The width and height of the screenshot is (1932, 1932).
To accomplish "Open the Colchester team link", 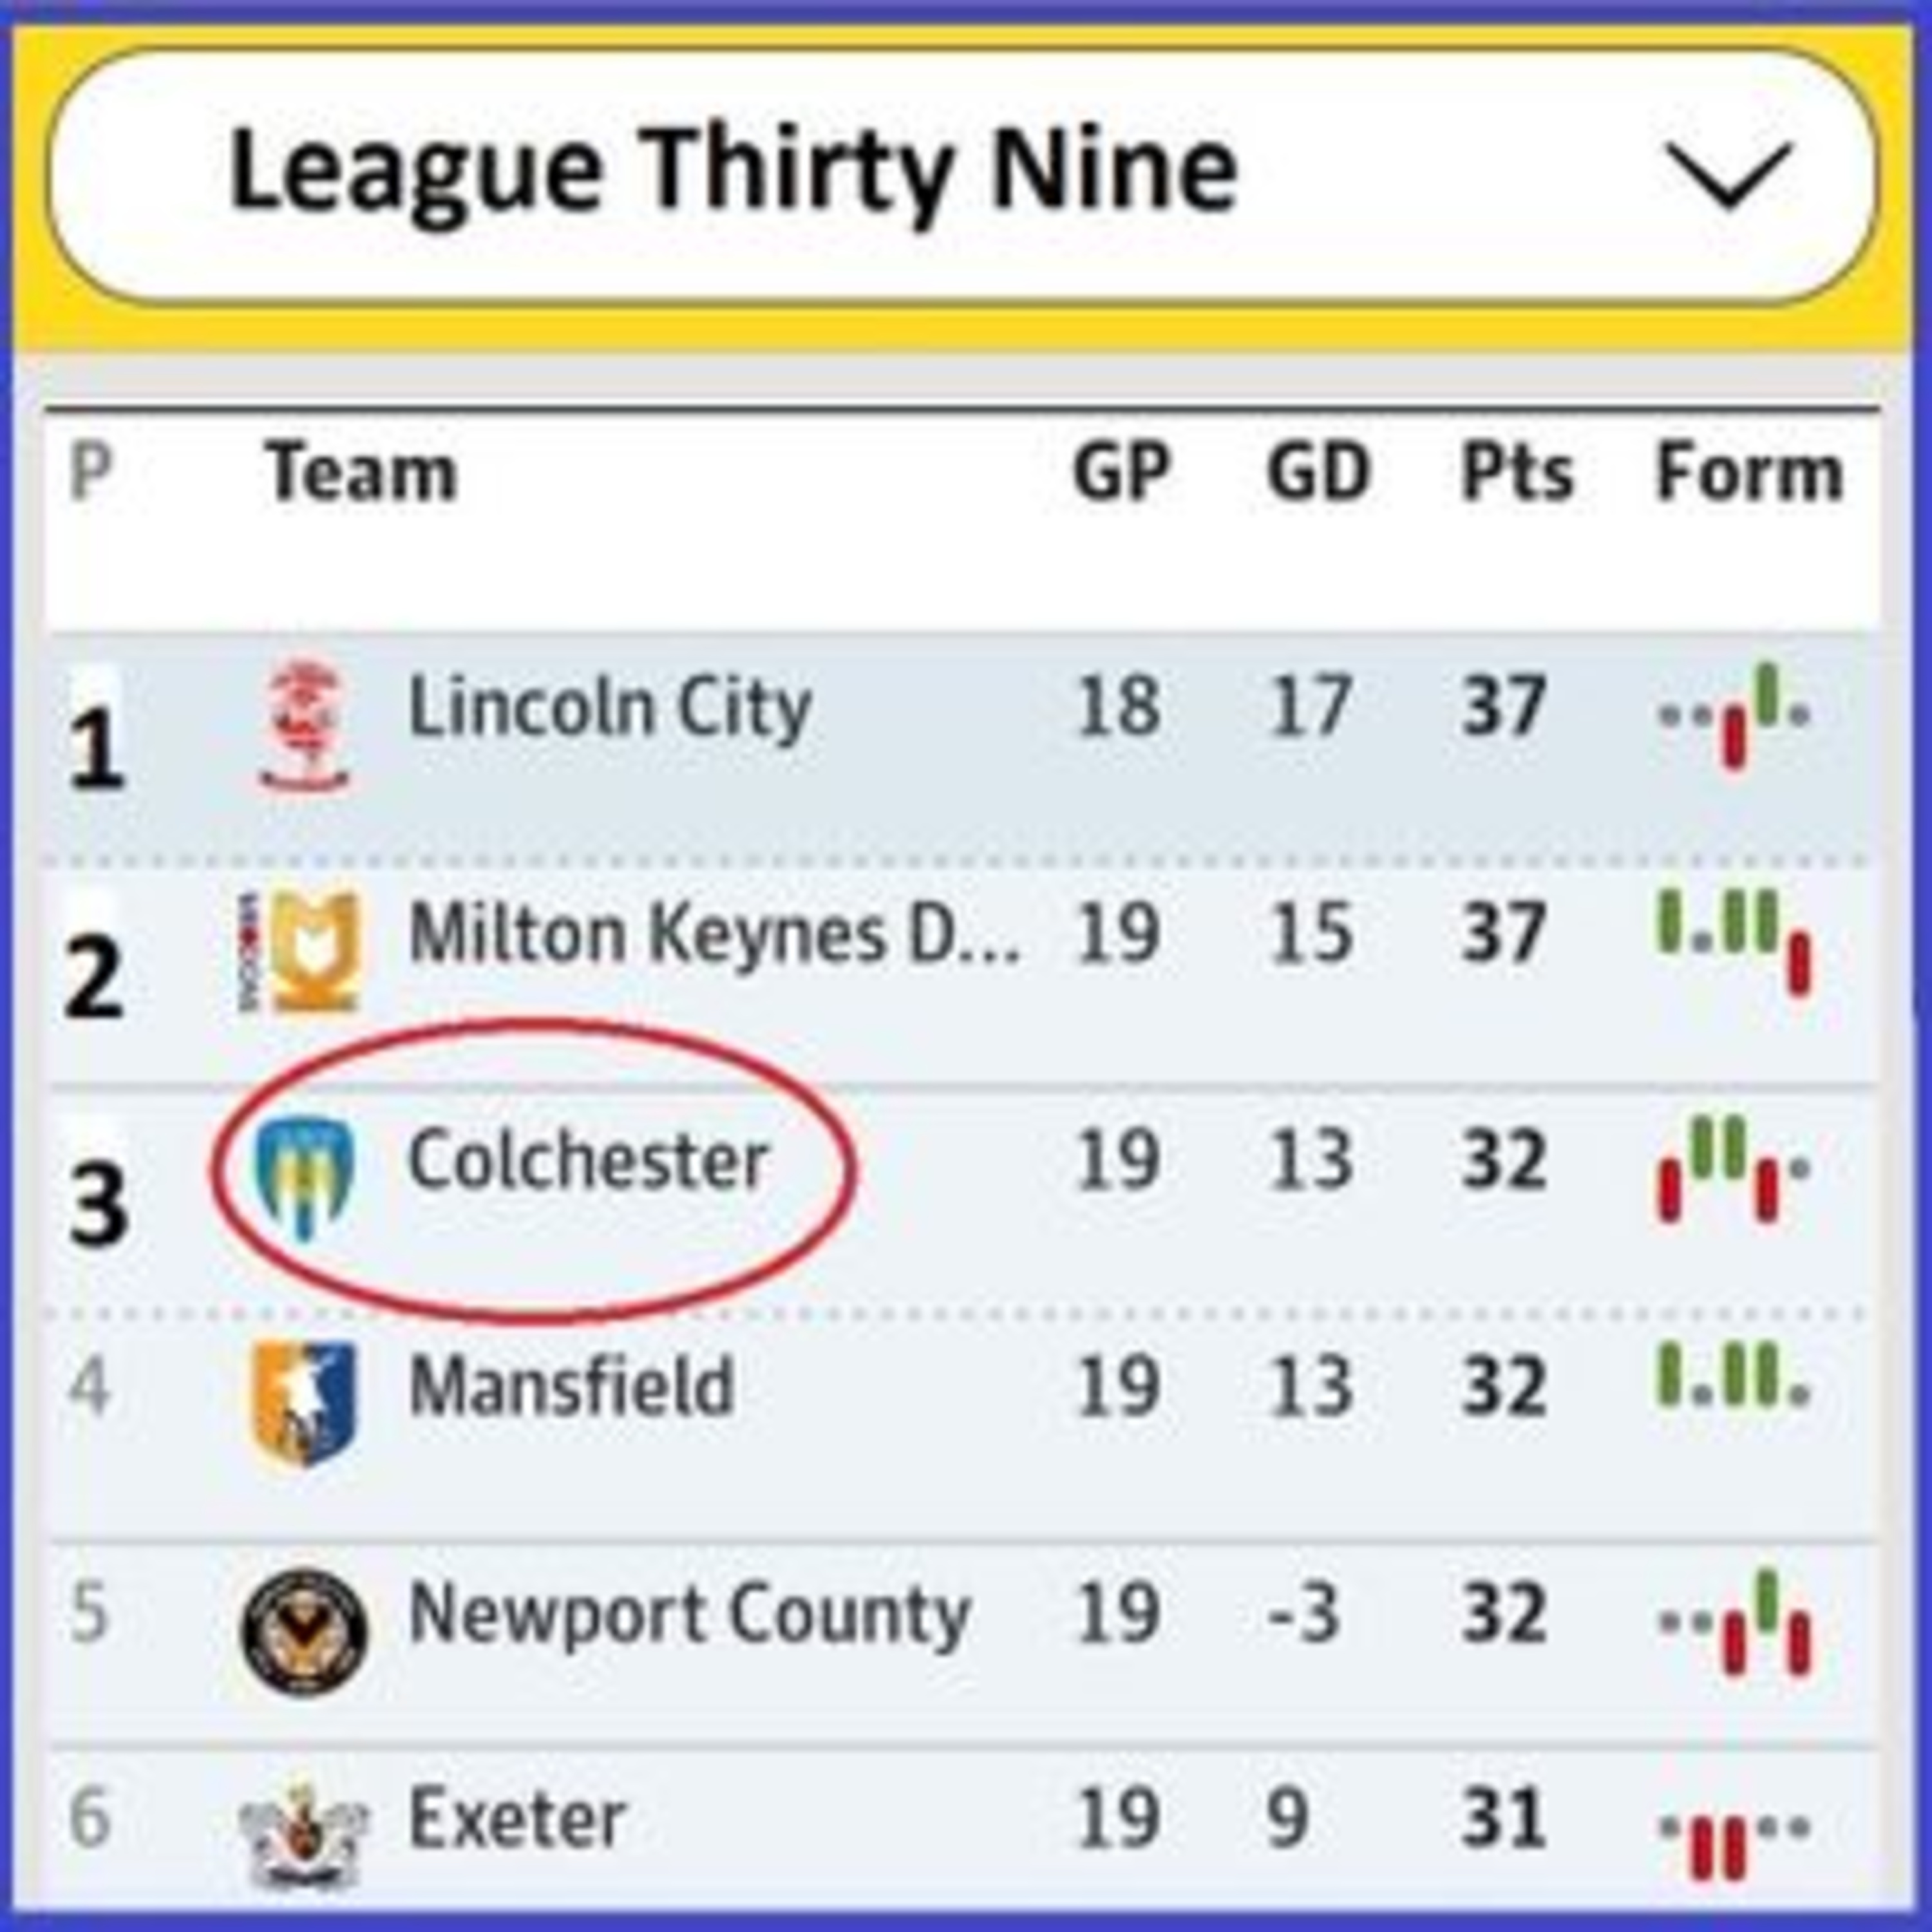I will tap(588, 1161).
